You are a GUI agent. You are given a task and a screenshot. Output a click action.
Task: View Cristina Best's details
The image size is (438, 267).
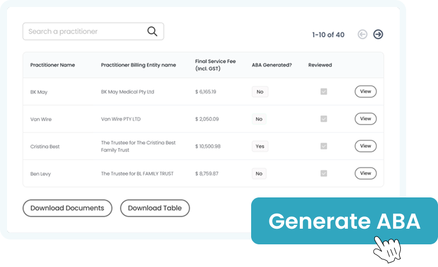(366, 146)
